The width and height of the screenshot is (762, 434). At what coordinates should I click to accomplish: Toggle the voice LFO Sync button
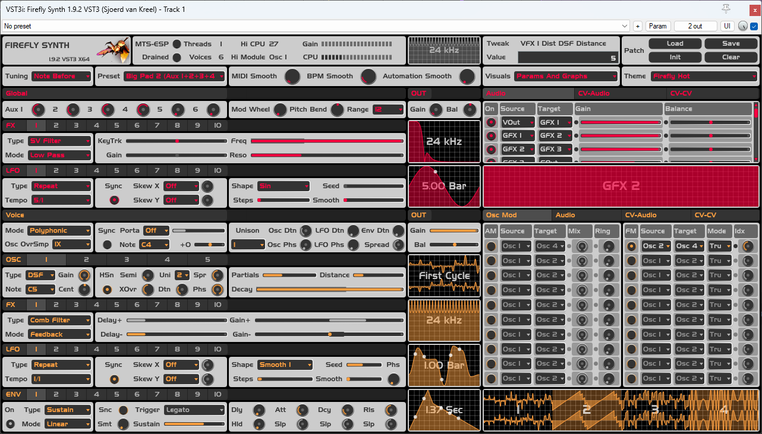pyautogui.click(x=114, y=379)
